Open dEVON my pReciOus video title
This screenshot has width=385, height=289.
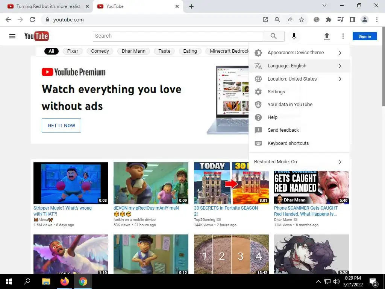tap(146, 211)
